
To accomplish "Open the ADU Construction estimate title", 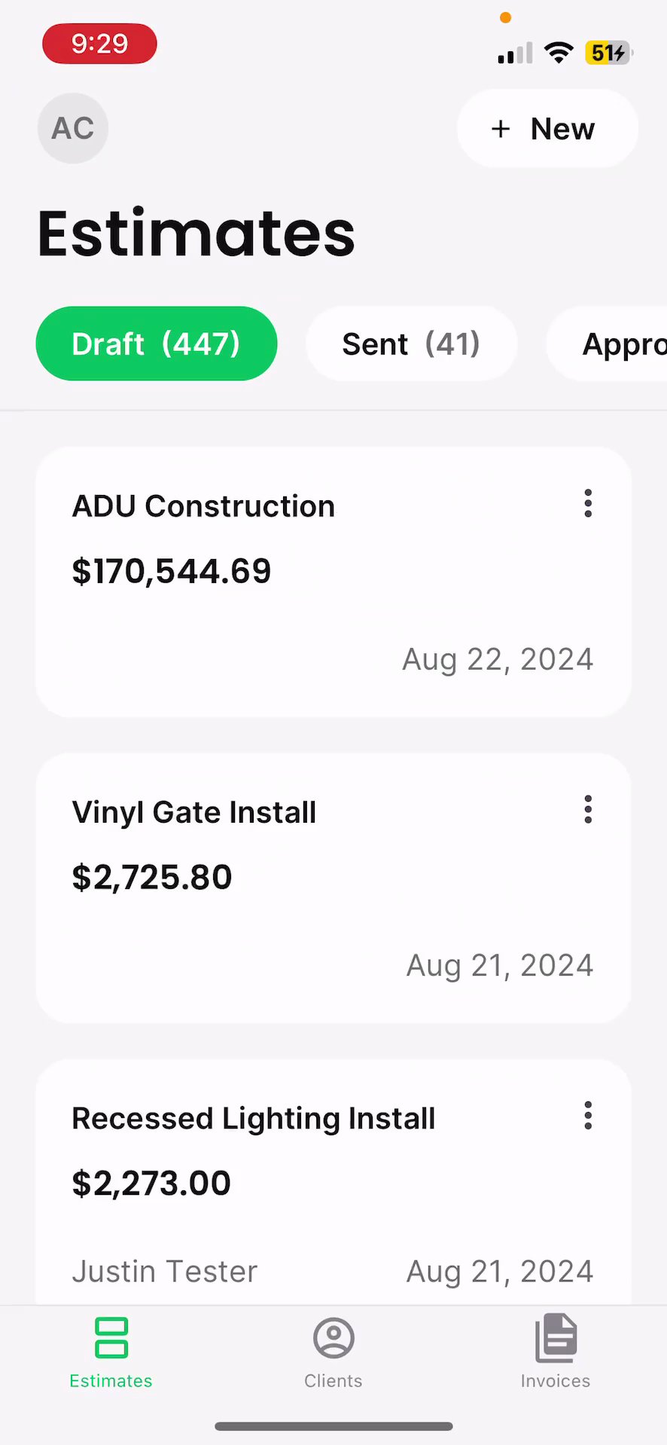I will click(203, 506).
